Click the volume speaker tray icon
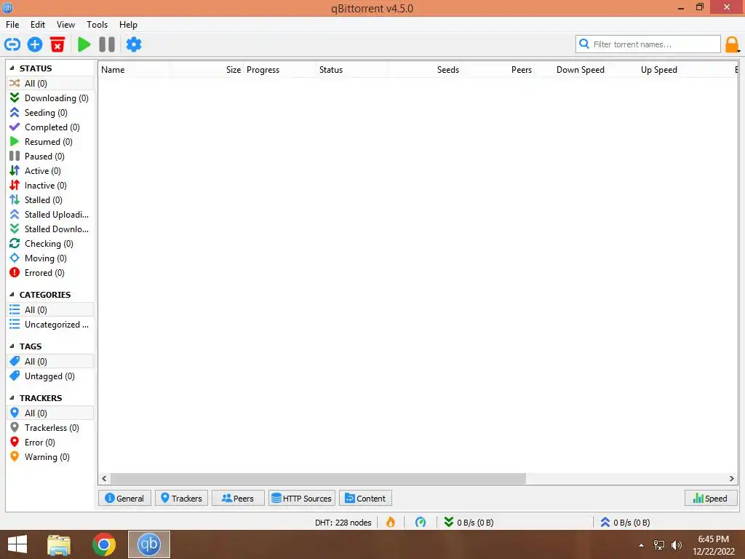The width and height of the screenshot is (745, 559). pos(676,545)
